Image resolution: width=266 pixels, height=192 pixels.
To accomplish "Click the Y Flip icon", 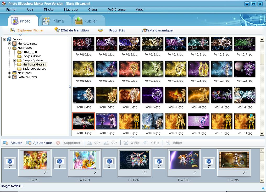I will (146, 143).
